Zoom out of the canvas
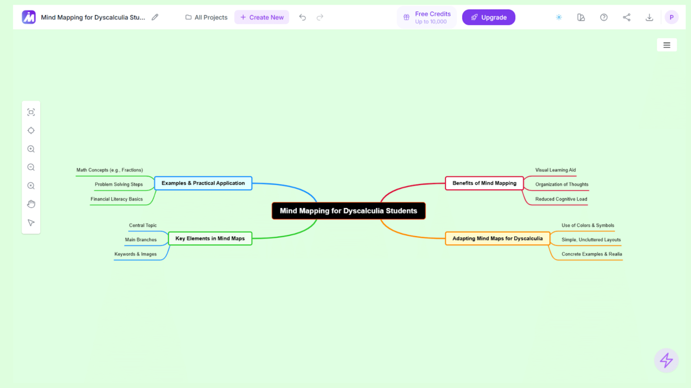The width and height of the screenshot is (691, 388). [x=31, y=167]
